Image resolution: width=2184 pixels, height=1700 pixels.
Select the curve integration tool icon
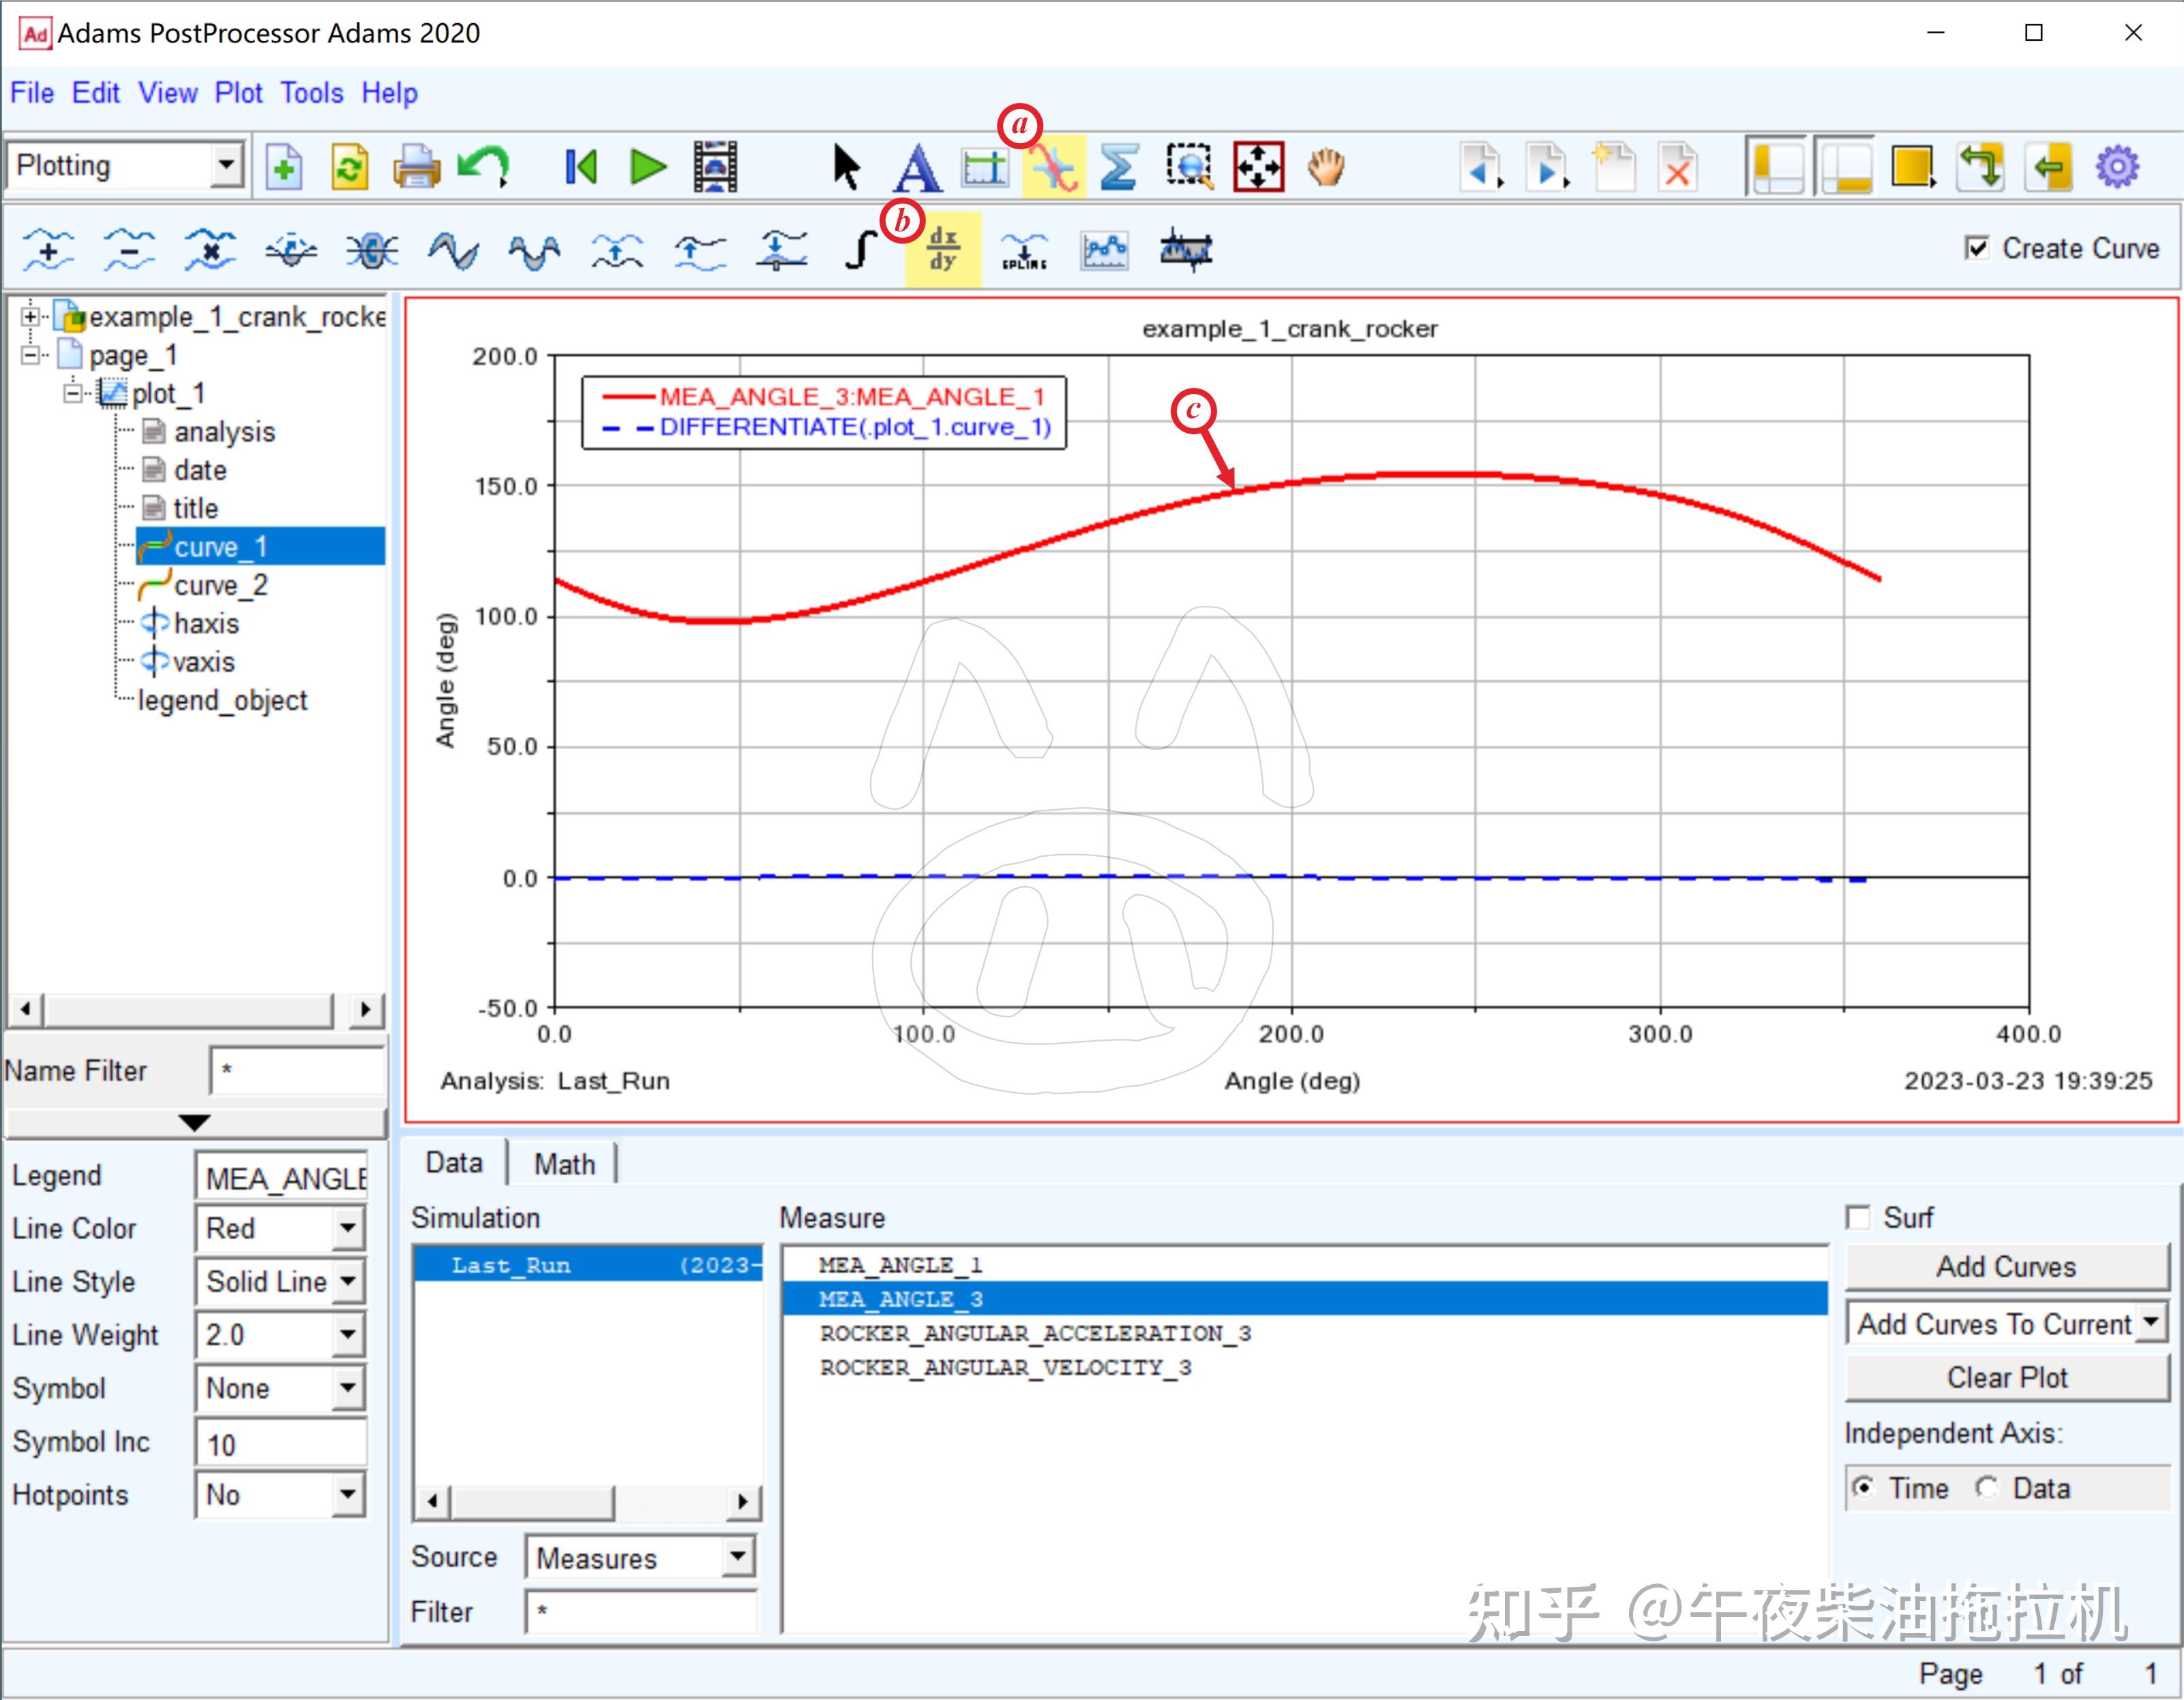coord(860,249)
